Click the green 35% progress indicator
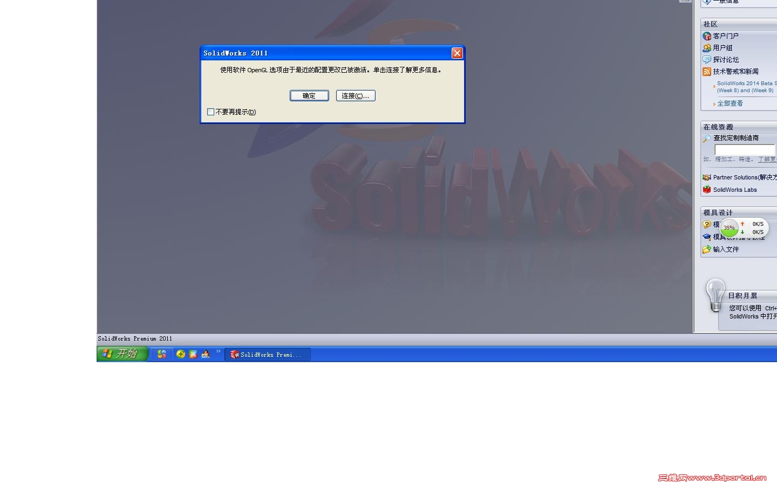Viewport: 777px width, 485px height. click(729, 228)
